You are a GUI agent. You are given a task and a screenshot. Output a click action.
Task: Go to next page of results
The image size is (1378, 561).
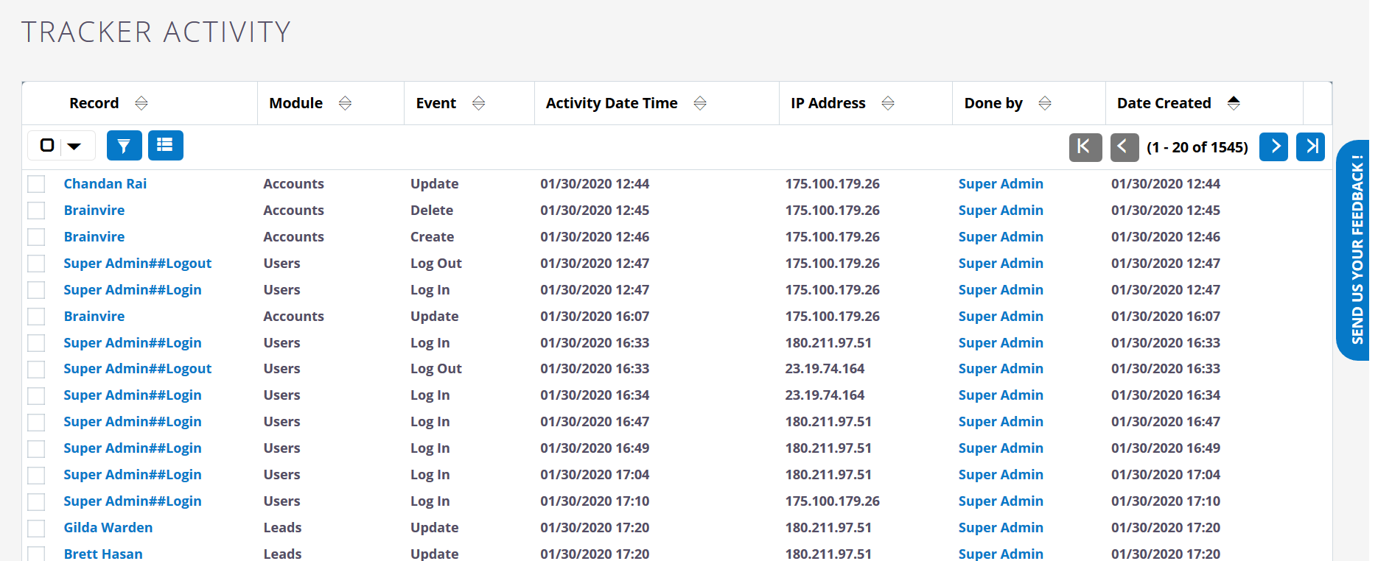[1273, 147]
